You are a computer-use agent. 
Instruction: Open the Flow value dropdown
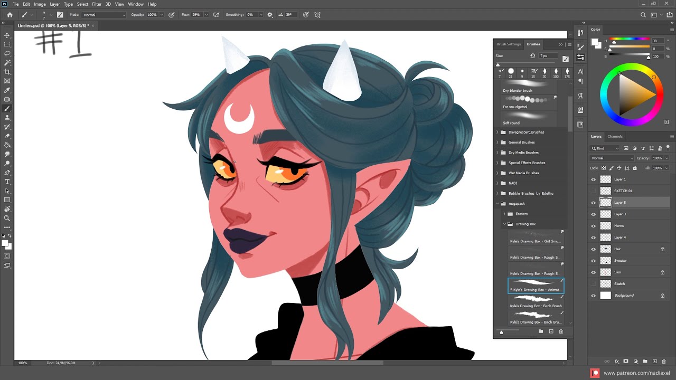[x=206, y=15]
